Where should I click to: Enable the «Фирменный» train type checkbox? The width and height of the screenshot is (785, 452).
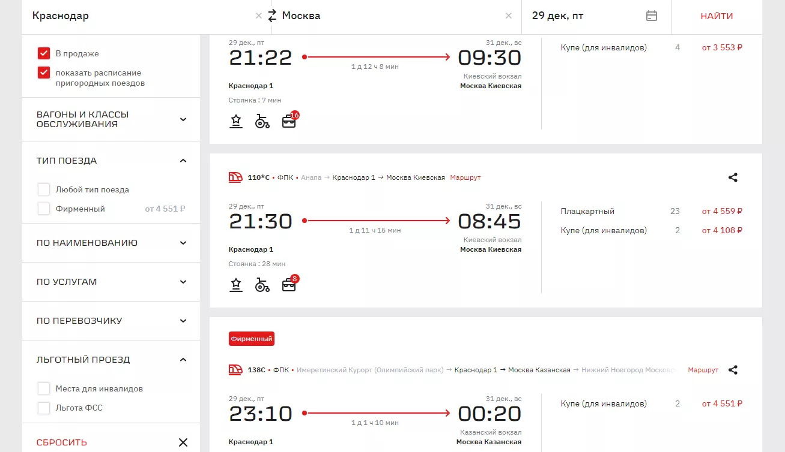pos(44,209)
